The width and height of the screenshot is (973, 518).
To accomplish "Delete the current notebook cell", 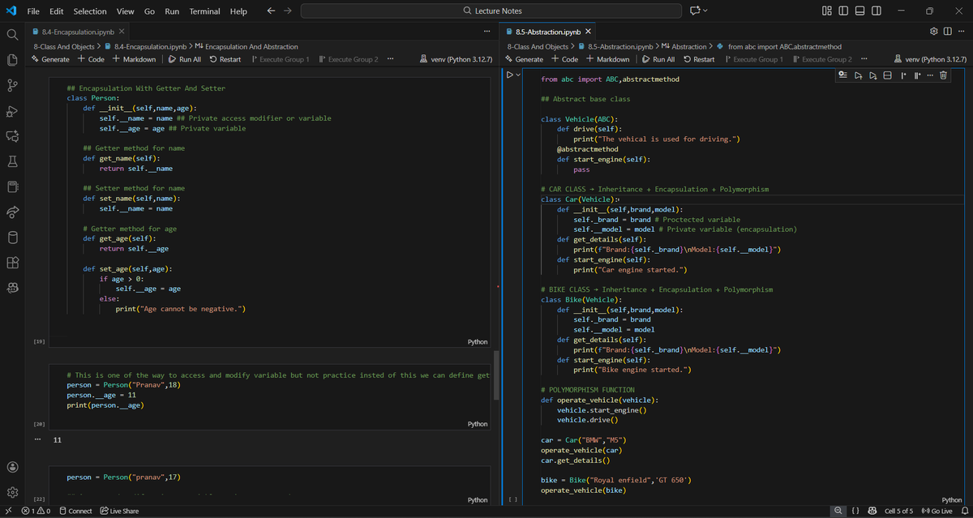I will [943, 74].
